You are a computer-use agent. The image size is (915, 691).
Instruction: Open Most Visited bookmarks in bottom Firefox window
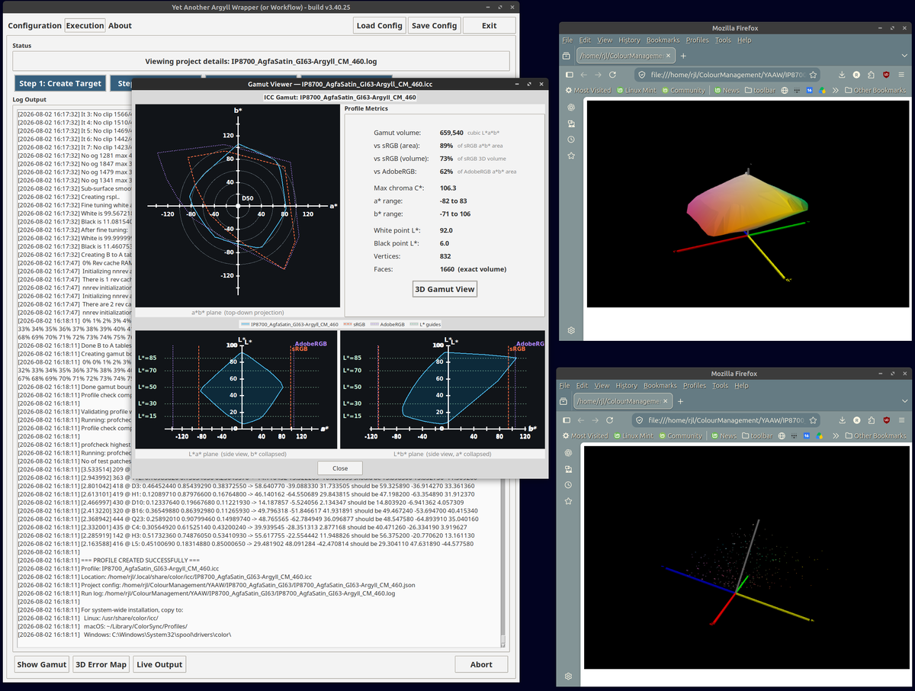click(x=587, y=435)
